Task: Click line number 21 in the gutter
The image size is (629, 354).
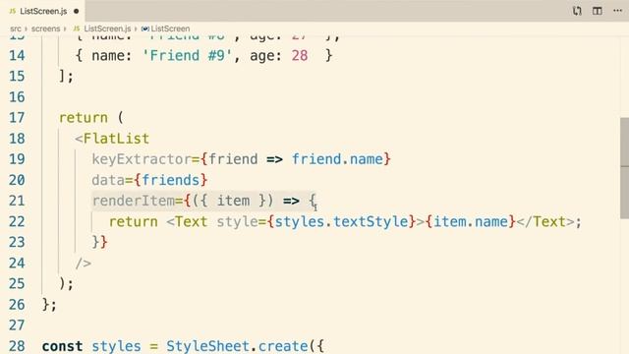Action: click(17, 201)
